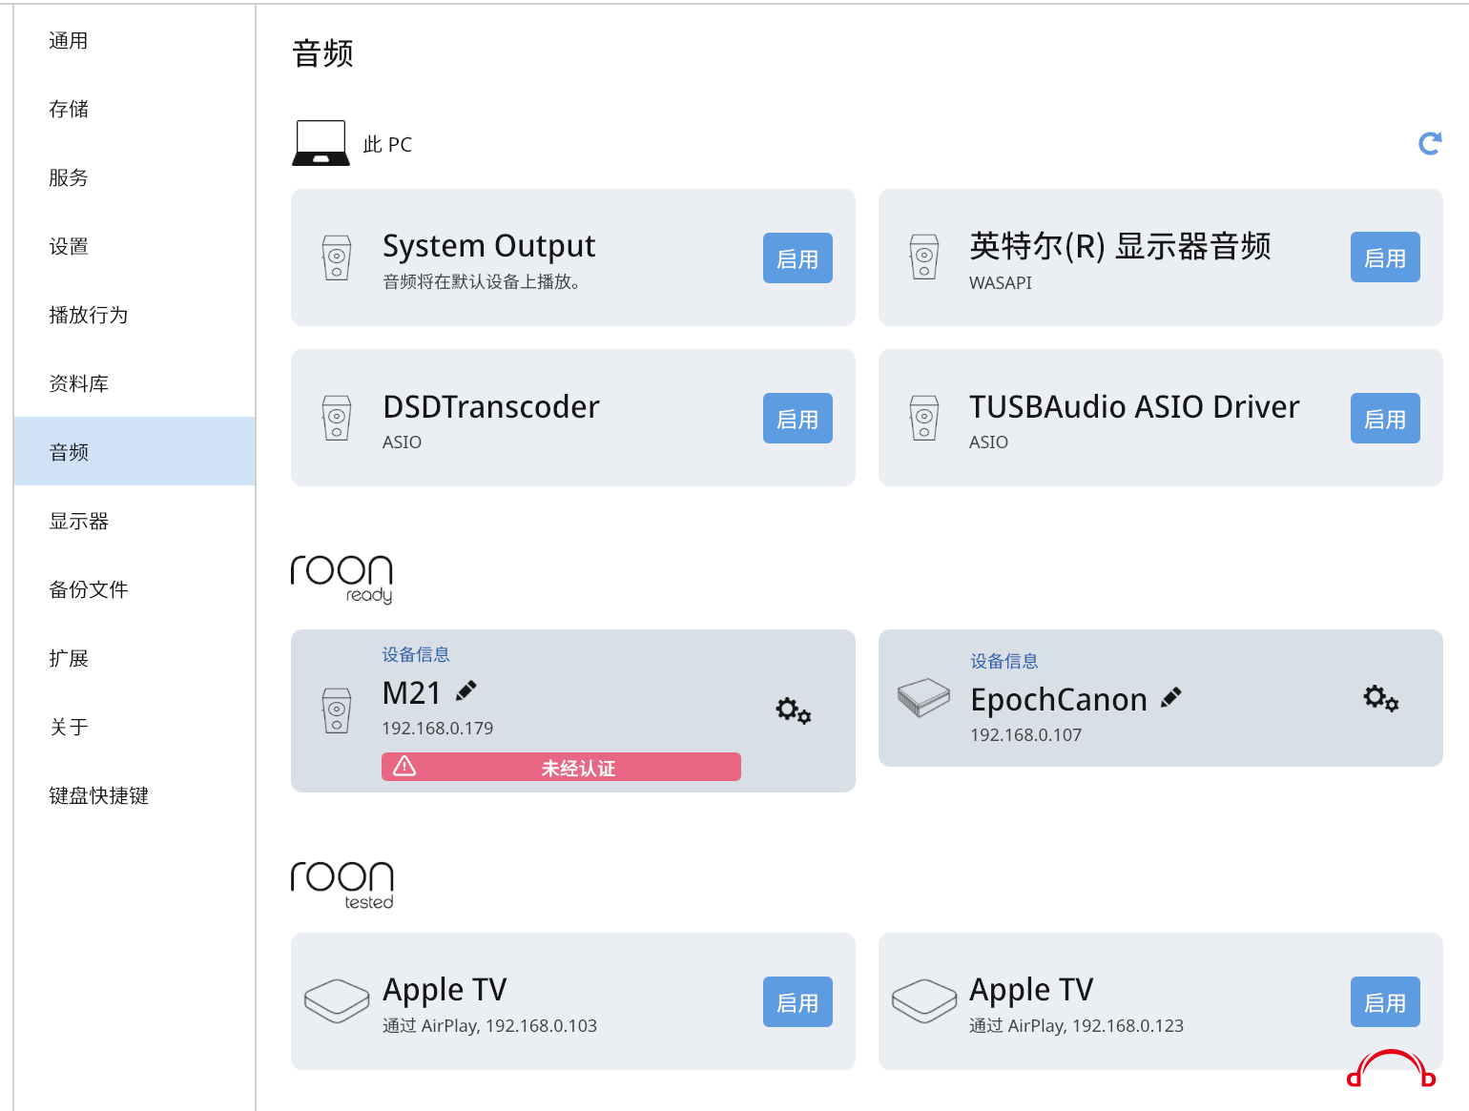Click the speaker icon on TUSBAudio ASIO Driver card
This screenshot has height=1111, width=1469.
pyautogui.click(x=924, y=418)
